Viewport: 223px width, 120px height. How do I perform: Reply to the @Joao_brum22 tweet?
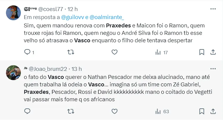point(27,111)
